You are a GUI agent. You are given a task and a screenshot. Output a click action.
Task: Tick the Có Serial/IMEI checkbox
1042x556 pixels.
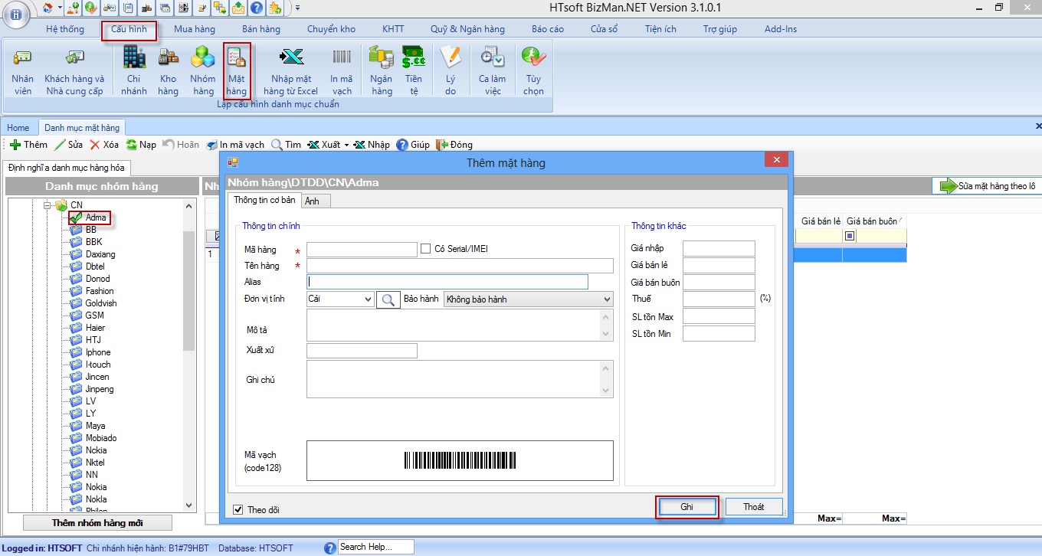(426, 249)
